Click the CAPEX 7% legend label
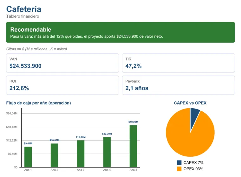The image size is (241, 177). pyautogui.click(x=193, y=162)
